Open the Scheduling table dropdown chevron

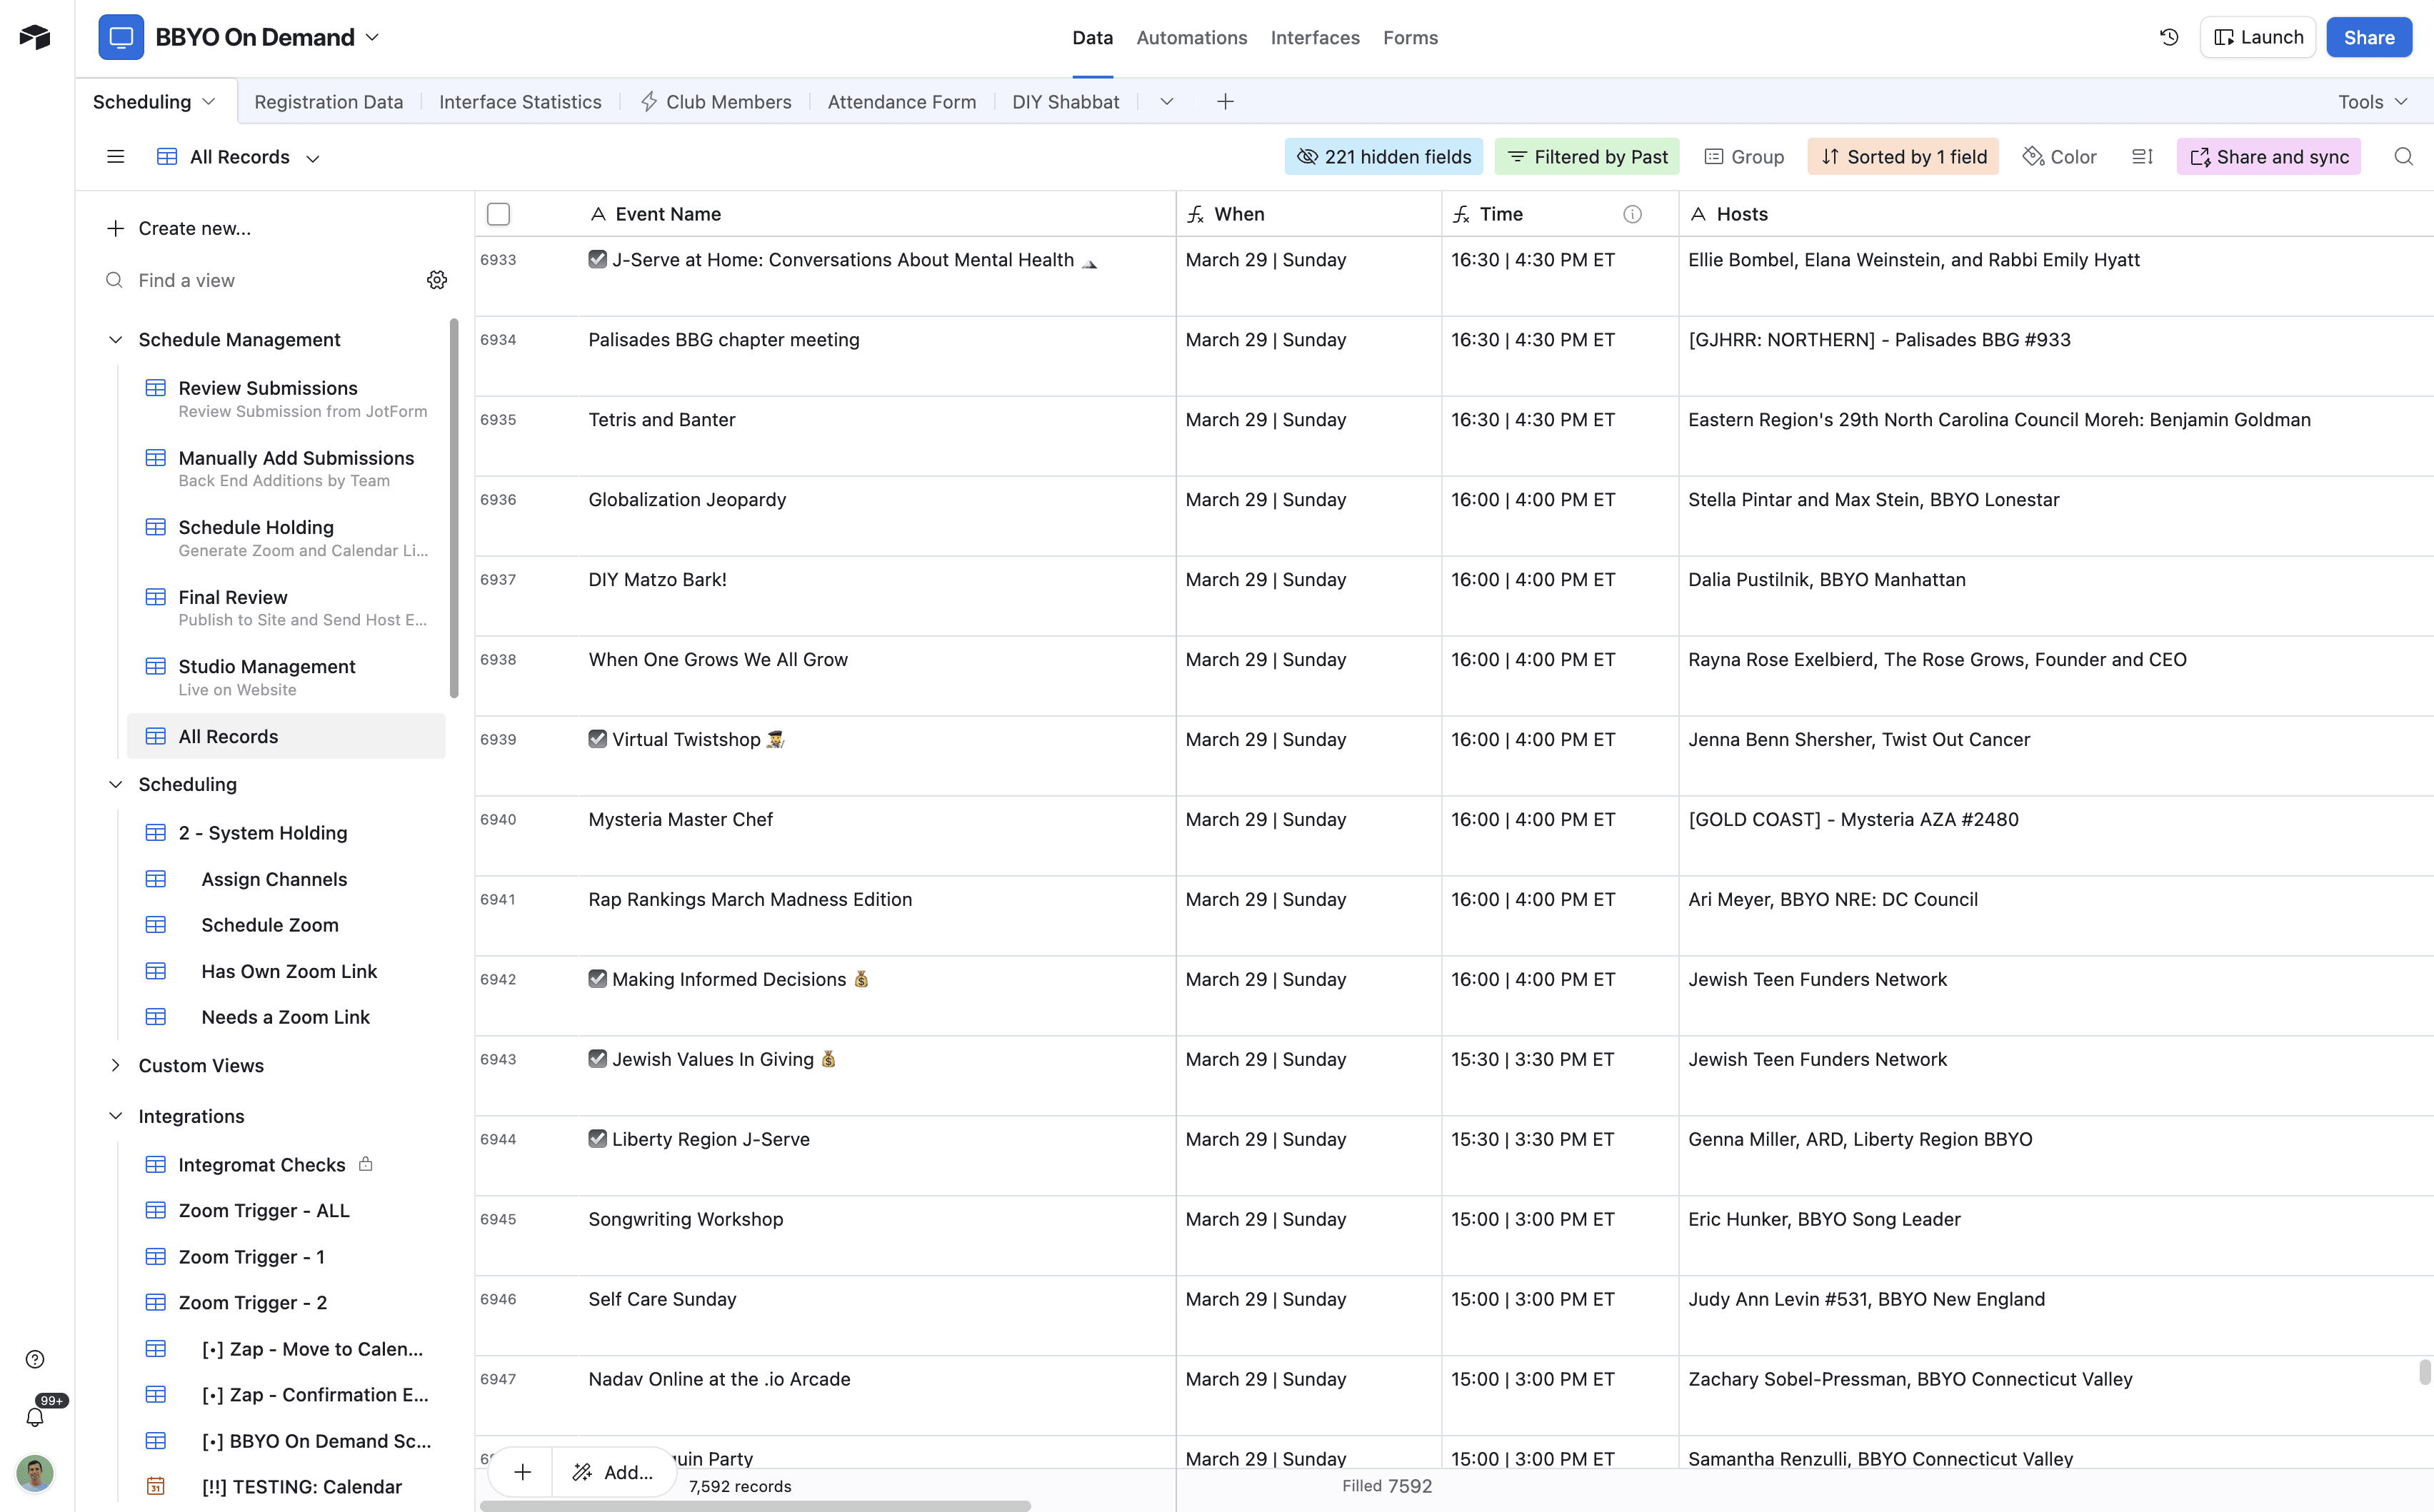click(209, 102)
